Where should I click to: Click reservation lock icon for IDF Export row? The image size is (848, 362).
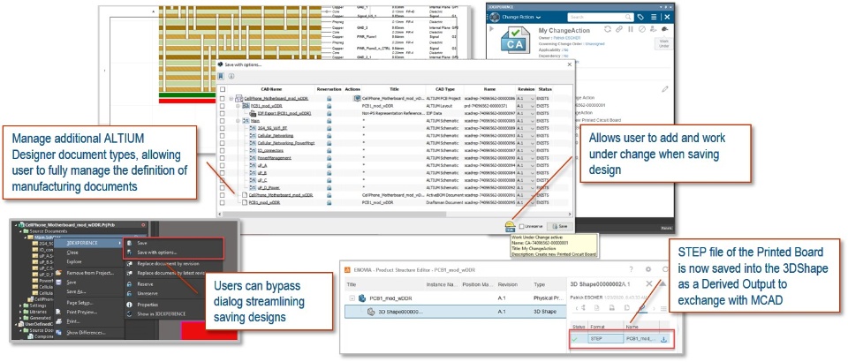(x=329, y=114)
